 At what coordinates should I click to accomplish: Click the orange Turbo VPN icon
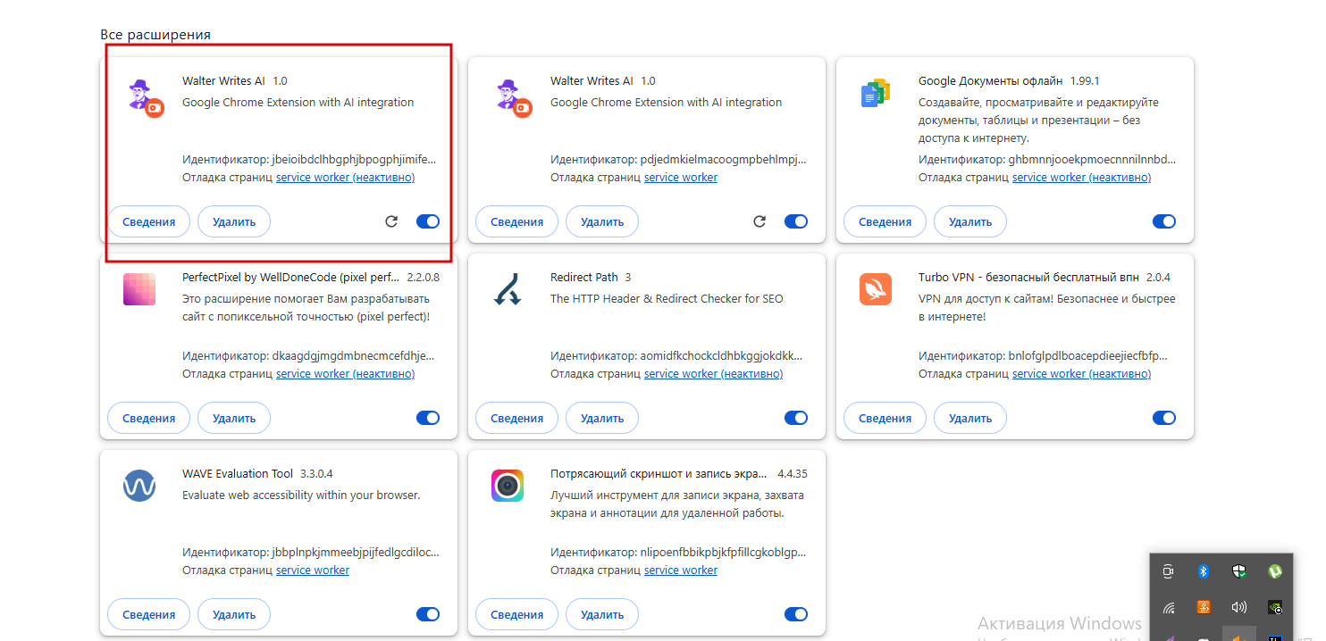tap(876, 290)
